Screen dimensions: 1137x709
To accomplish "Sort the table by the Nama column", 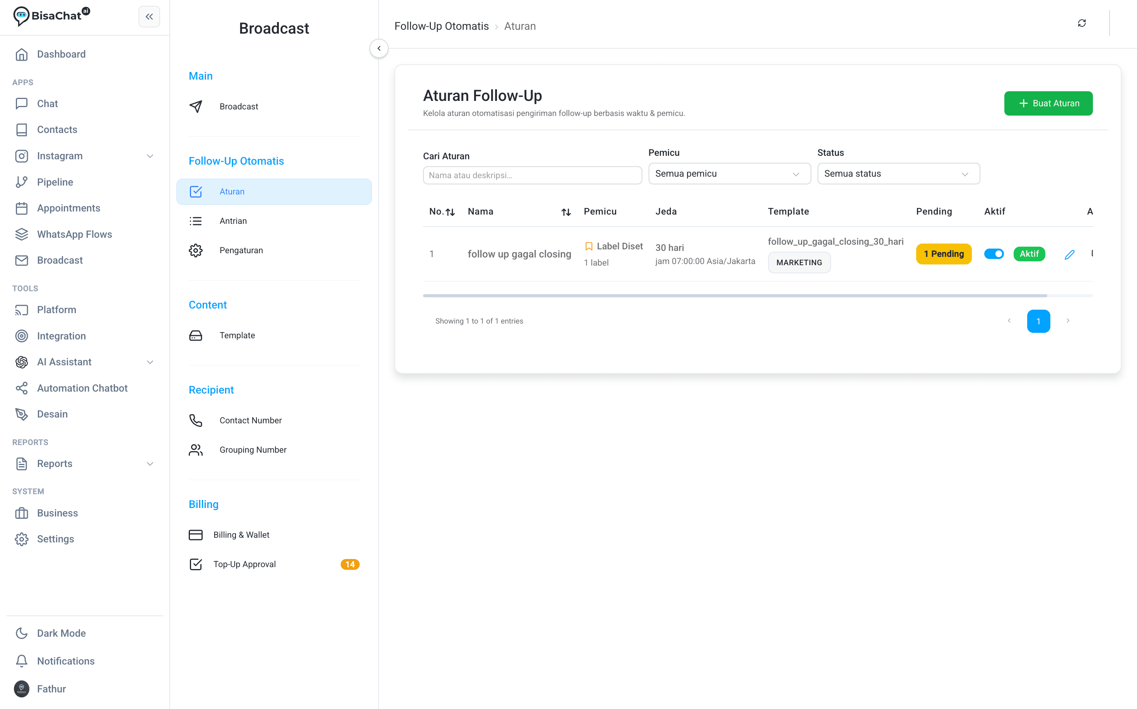I will pyautogui.click(x=566, y=212).
